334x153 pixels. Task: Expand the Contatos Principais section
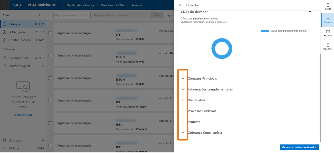(183, 78)
